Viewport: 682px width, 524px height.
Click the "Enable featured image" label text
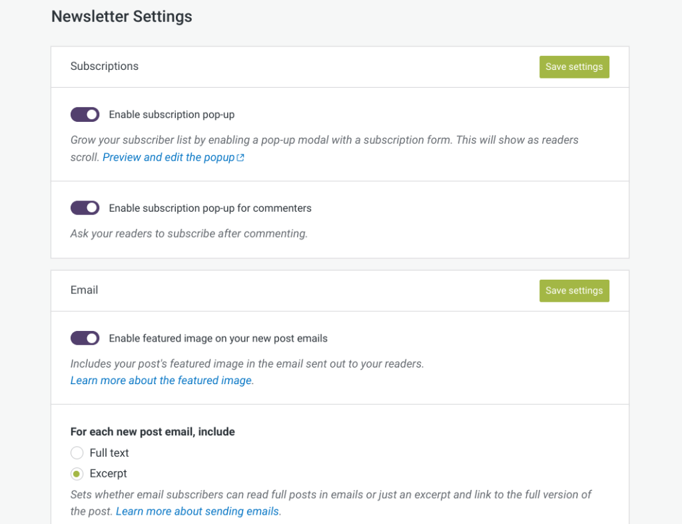(x=218, y=338)
